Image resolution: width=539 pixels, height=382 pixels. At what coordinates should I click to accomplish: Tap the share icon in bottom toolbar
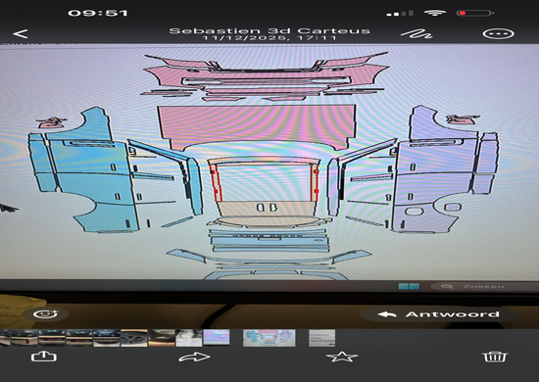click(44, 357)
